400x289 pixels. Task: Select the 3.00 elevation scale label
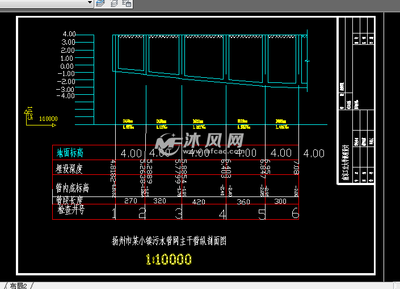[x=68, y=42]
